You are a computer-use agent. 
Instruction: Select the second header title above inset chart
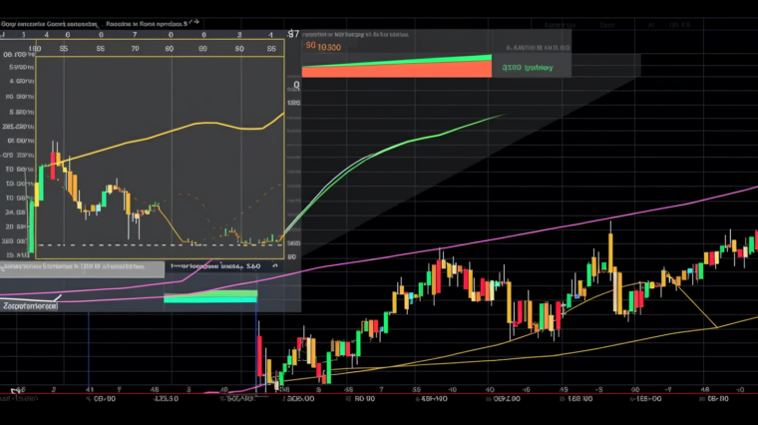[146, 20]
